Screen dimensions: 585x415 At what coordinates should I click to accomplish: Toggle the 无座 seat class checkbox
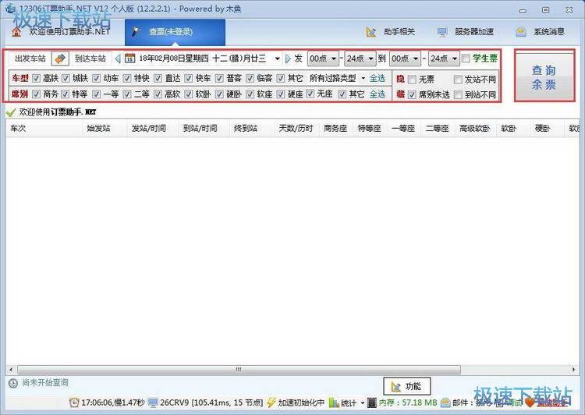click(x=310, y=94)
